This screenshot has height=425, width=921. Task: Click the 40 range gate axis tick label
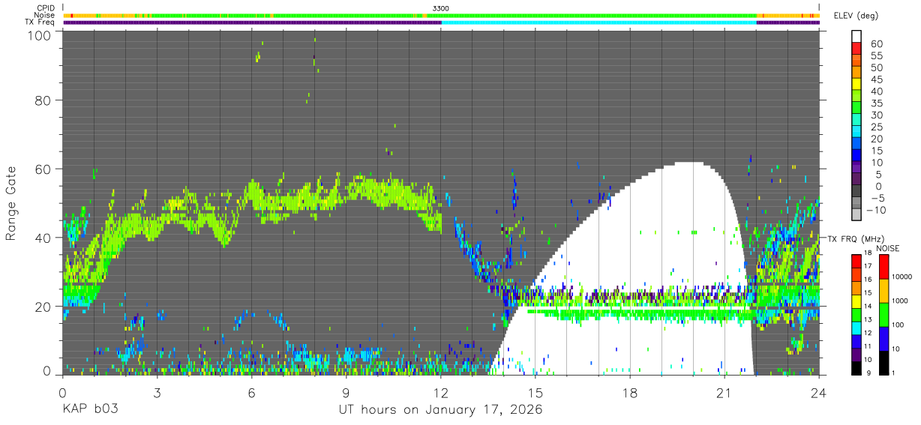(x=44, y=238)
